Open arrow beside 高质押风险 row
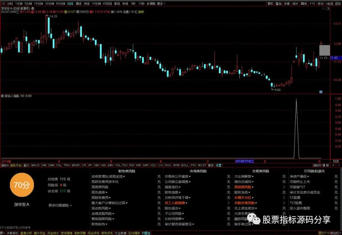 click(284, 187)
